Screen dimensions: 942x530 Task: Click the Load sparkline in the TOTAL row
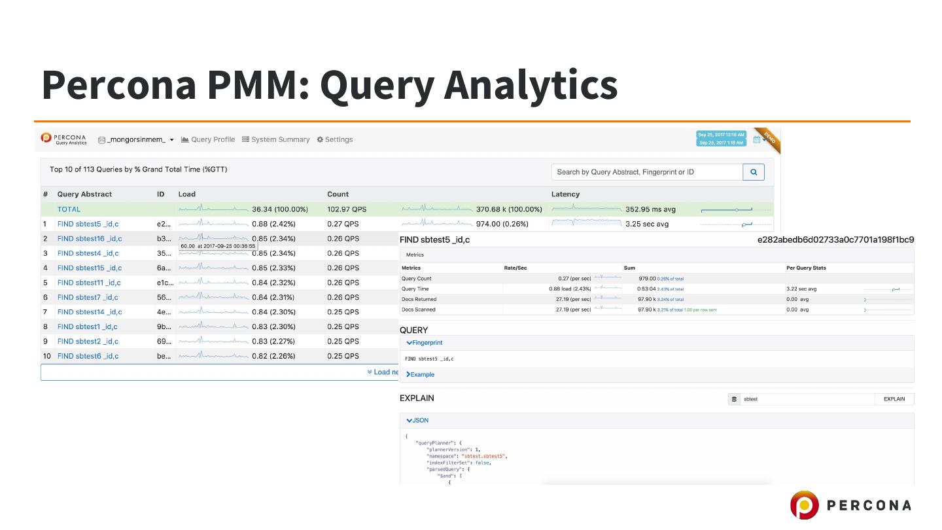(x=213, y=209)
